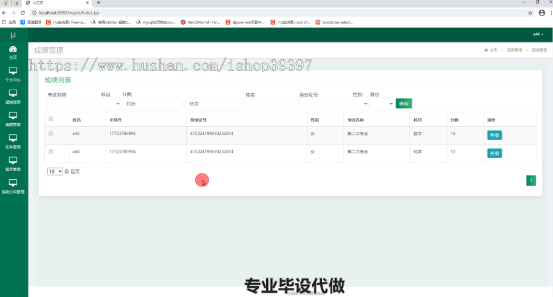
Task: Click 查看 for the 化学 score row
Action: pos(495,153)
